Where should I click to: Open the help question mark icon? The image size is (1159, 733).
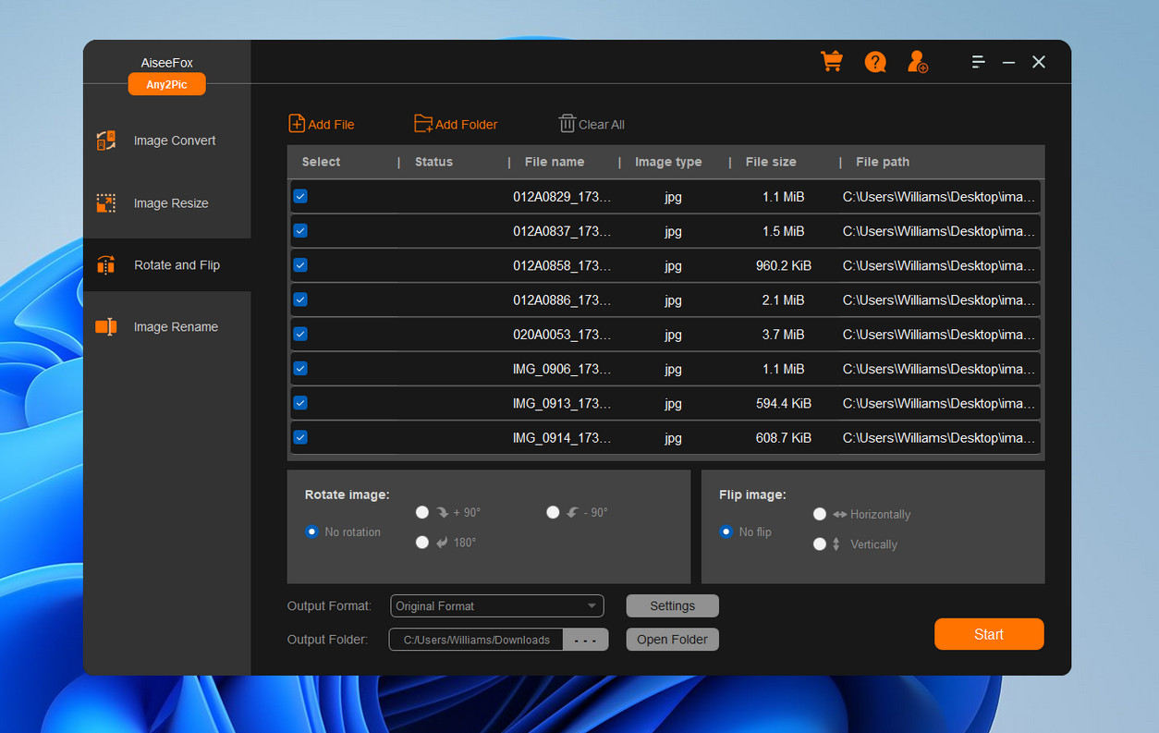tap(874, 62)
